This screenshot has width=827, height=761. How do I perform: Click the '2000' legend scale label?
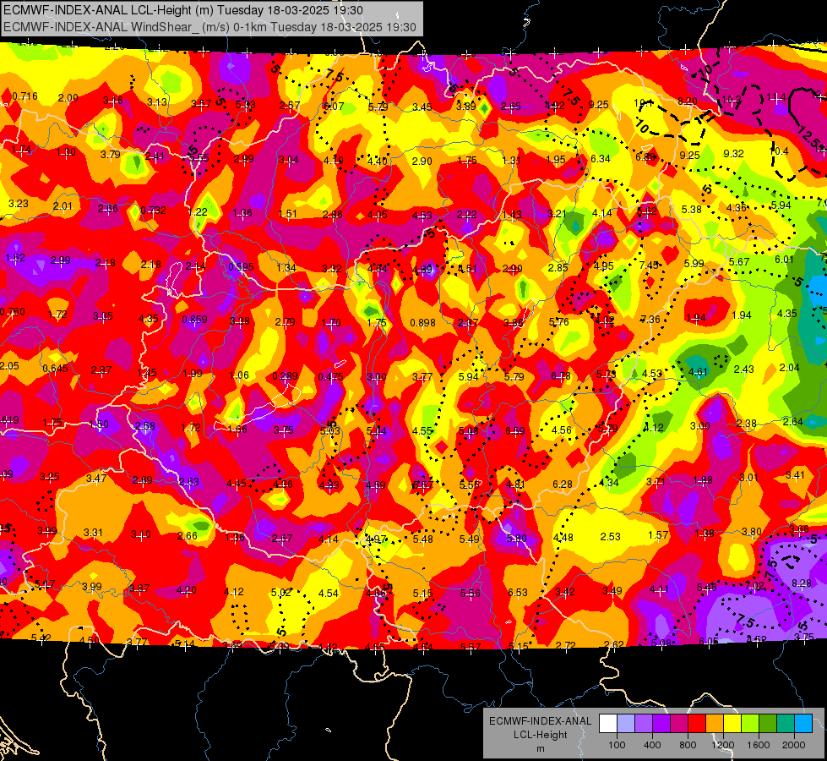click(794, 745)
